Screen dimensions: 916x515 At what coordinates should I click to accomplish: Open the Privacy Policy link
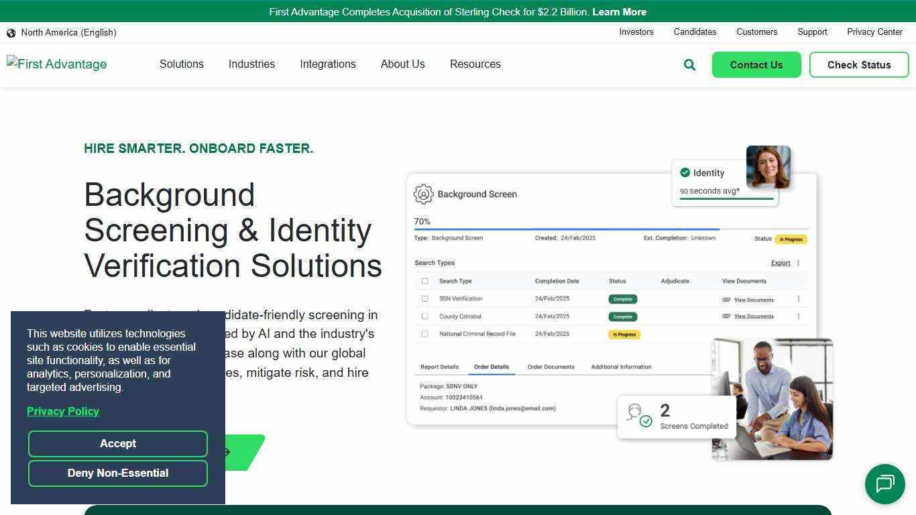pos(63,411)
